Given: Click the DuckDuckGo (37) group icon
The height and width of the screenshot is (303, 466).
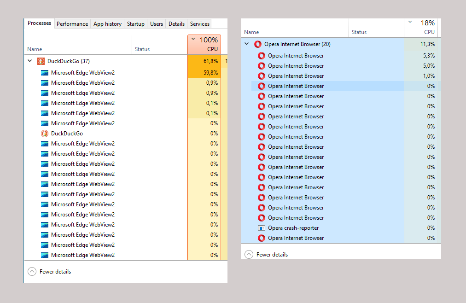Looking at the screenshot, I should pos(41,61).
